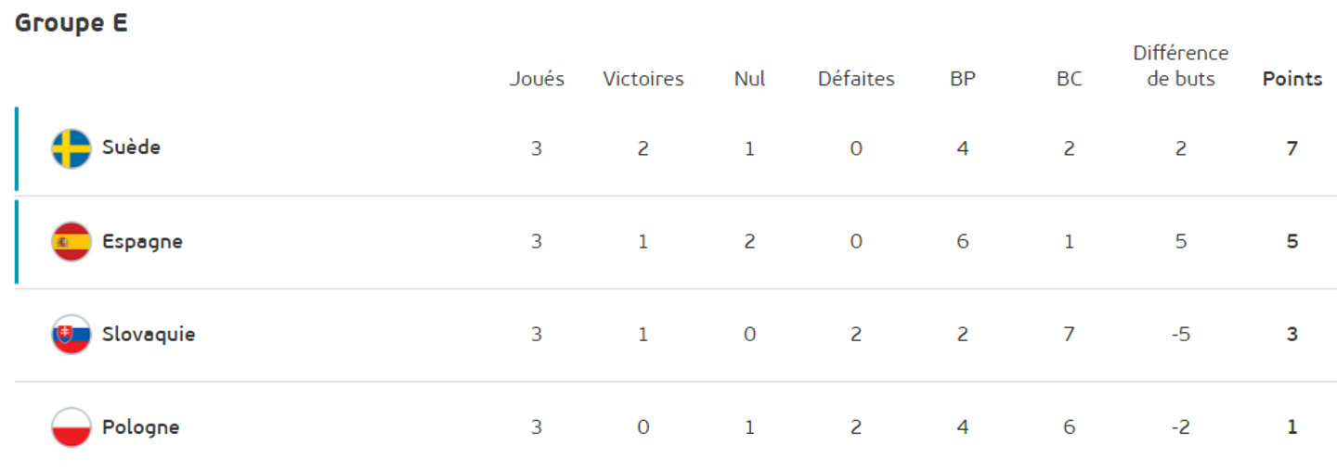1337x471 pixels.
Task: Click the Points column header
Action: 1292,79
